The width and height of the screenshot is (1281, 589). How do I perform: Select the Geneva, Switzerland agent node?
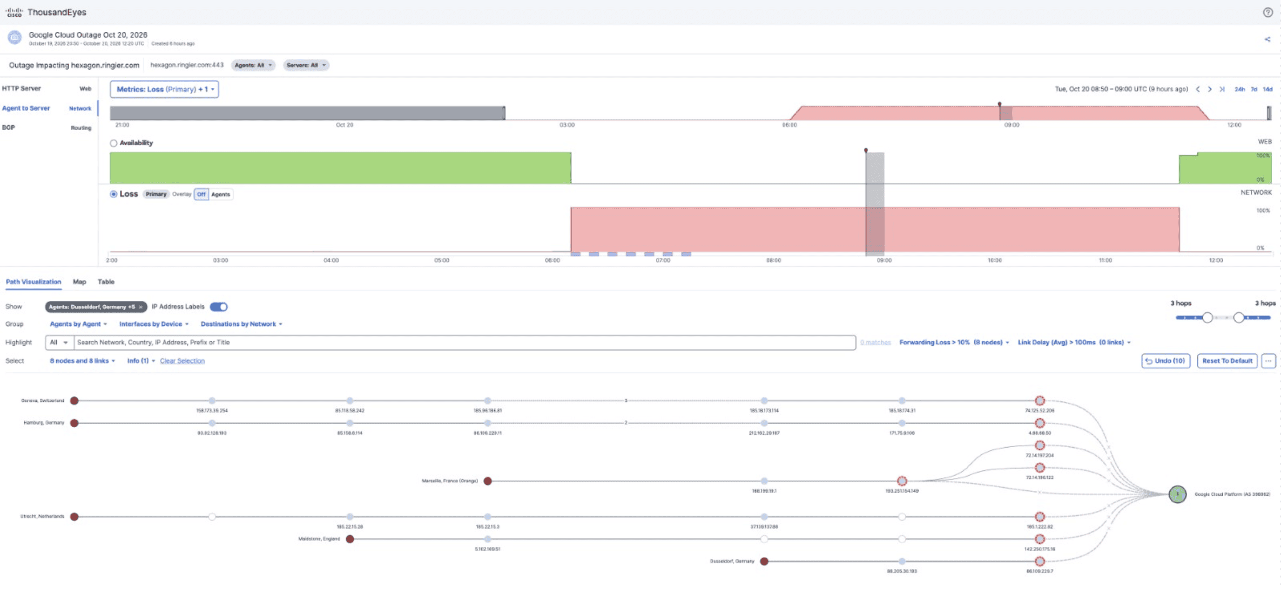coord(75,401)
